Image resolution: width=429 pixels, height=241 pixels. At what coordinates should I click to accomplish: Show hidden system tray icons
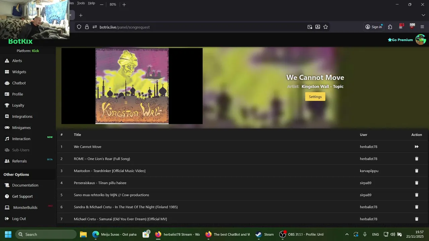pyautogui.click(x=347, y=234)
